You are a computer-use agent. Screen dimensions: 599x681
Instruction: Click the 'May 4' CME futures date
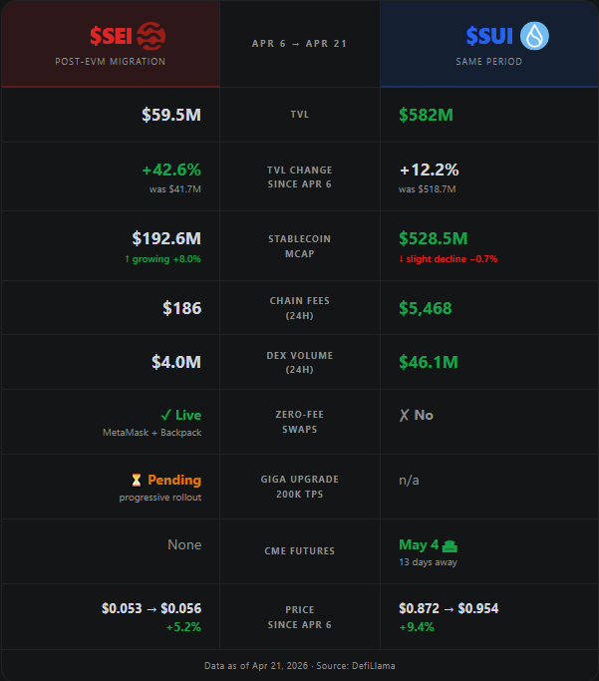419,544
